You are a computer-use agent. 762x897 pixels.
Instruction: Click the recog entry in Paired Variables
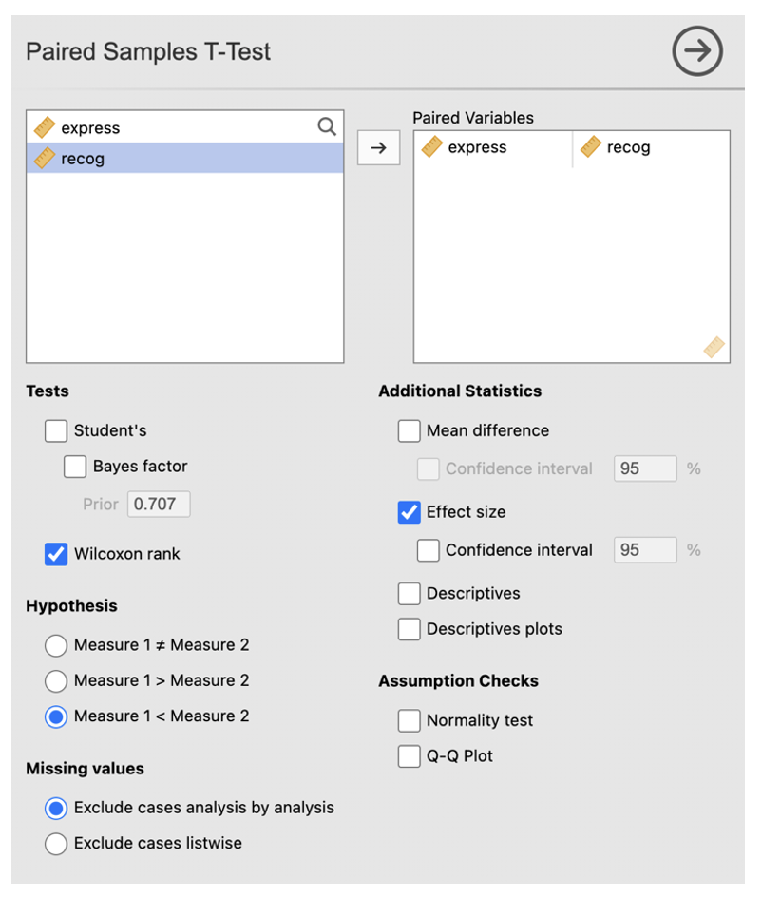point(628,148)
